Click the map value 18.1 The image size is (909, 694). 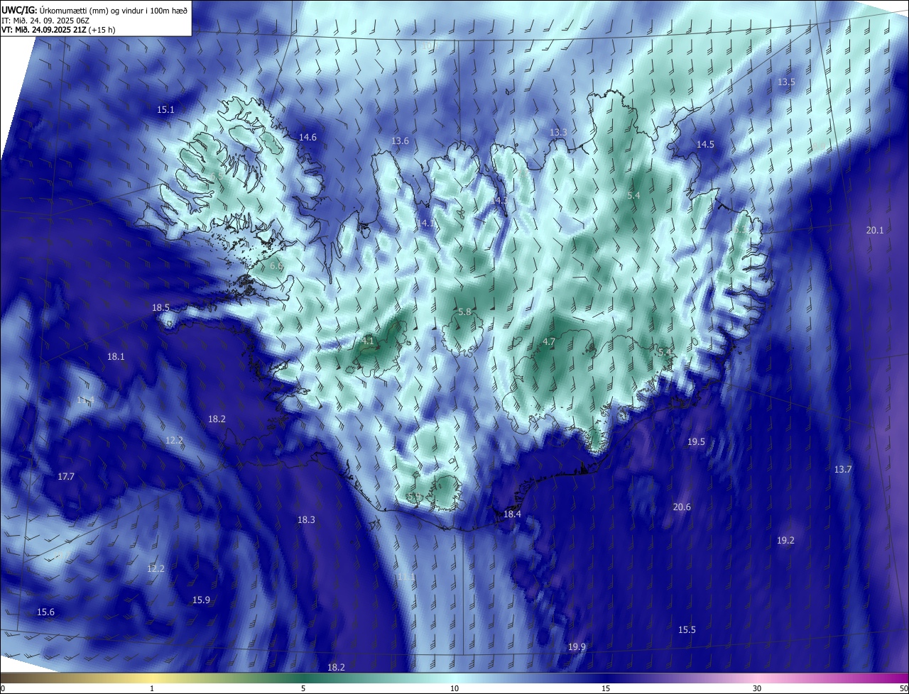click(116, 356)
